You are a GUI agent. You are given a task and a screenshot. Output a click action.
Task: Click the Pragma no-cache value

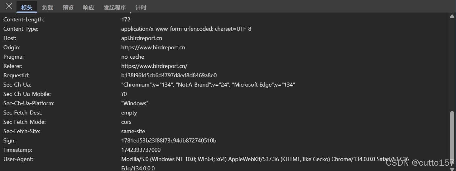(132, 57)
